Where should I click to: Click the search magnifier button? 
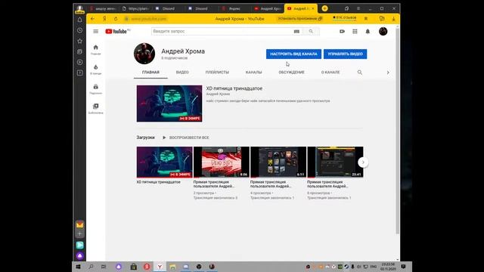311,31
